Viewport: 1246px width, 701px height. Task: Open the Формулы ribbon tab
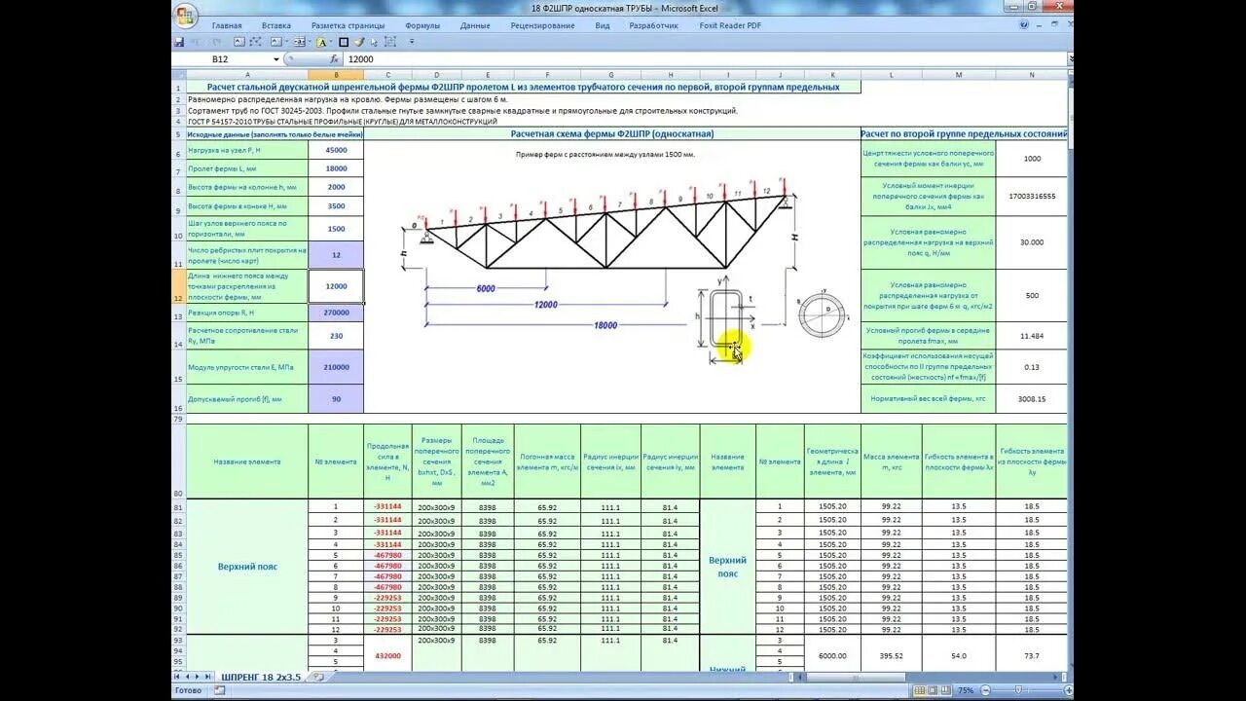[422, 26]
